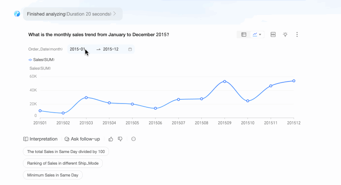The height and width of the screenshot is (185, 341).
Task: Select suggestion 'Minimum Sales in Same Day'
Action: coord(53,175)
